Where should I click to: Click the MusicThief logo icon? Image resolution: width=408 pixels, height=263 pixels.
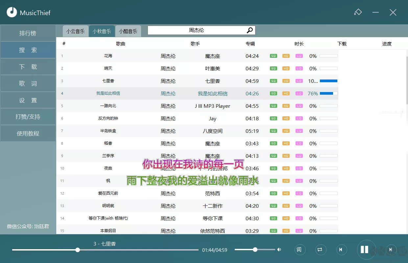pos(12,12)
